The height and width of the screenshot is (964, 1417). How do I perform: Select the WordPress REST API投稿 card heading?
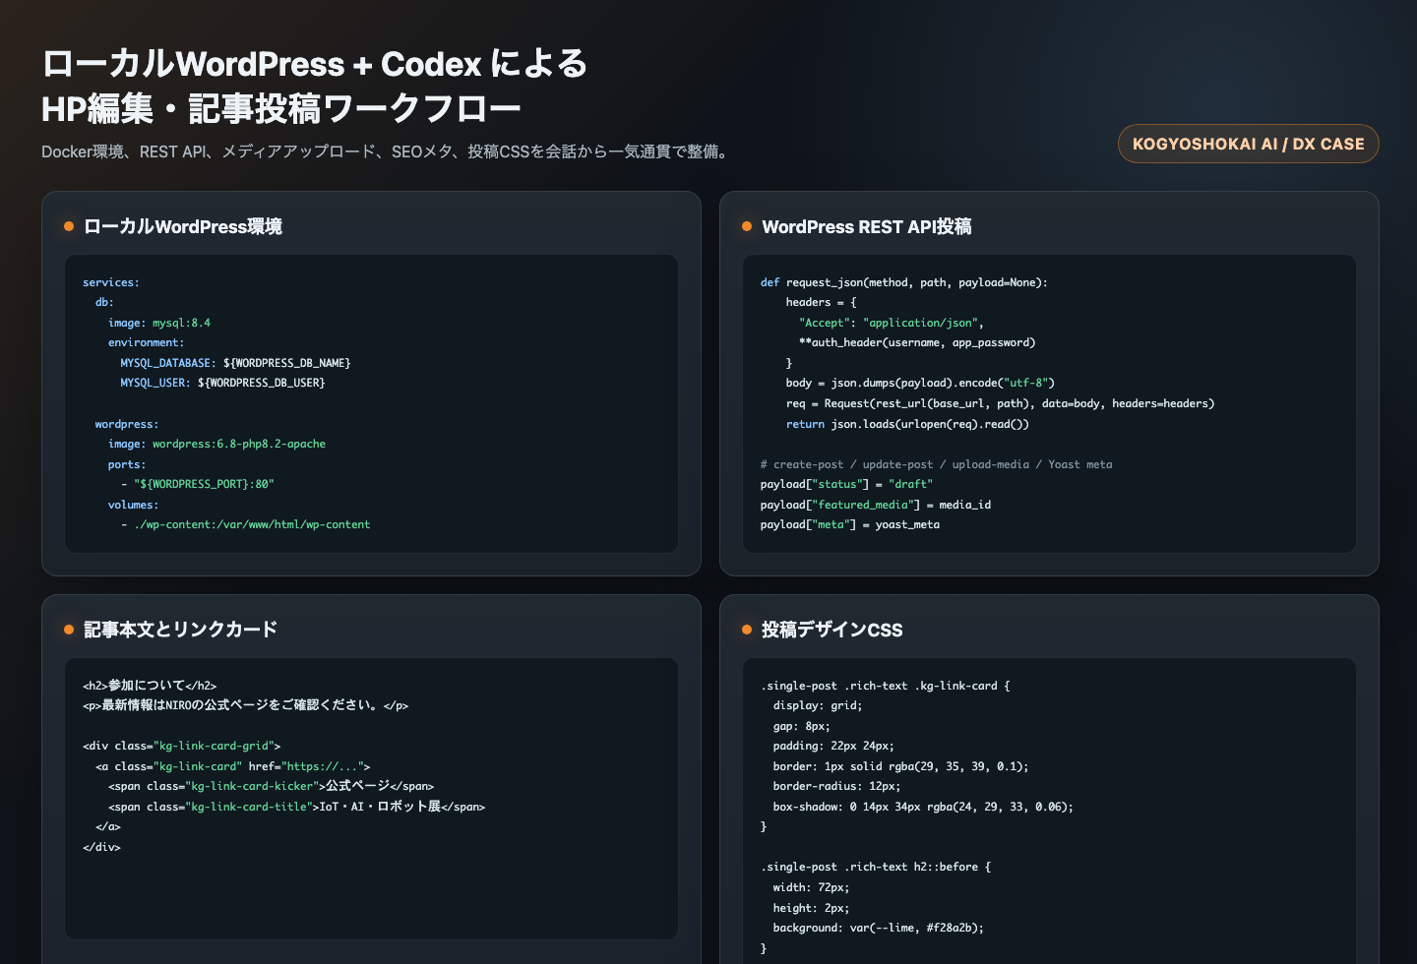point(867,226)
